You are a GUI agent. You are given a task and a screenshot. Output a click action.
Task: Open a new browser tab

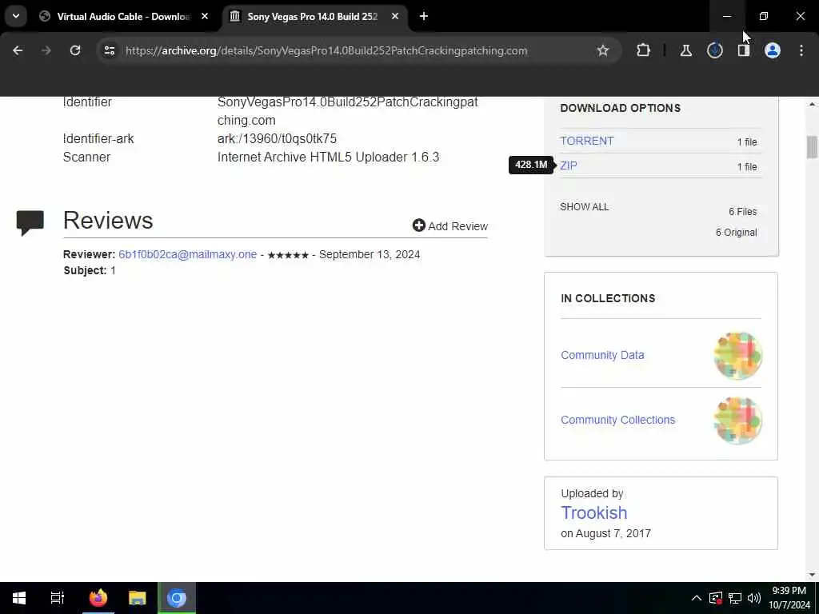pyautogui.click(x=424, y=17)
